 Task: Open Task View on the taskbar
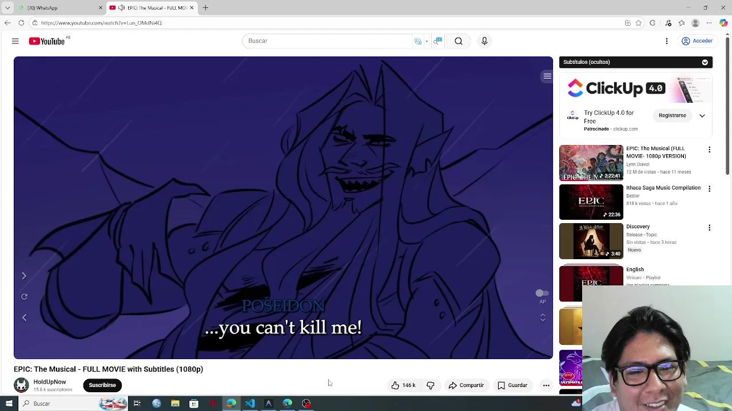click(137, 404)
